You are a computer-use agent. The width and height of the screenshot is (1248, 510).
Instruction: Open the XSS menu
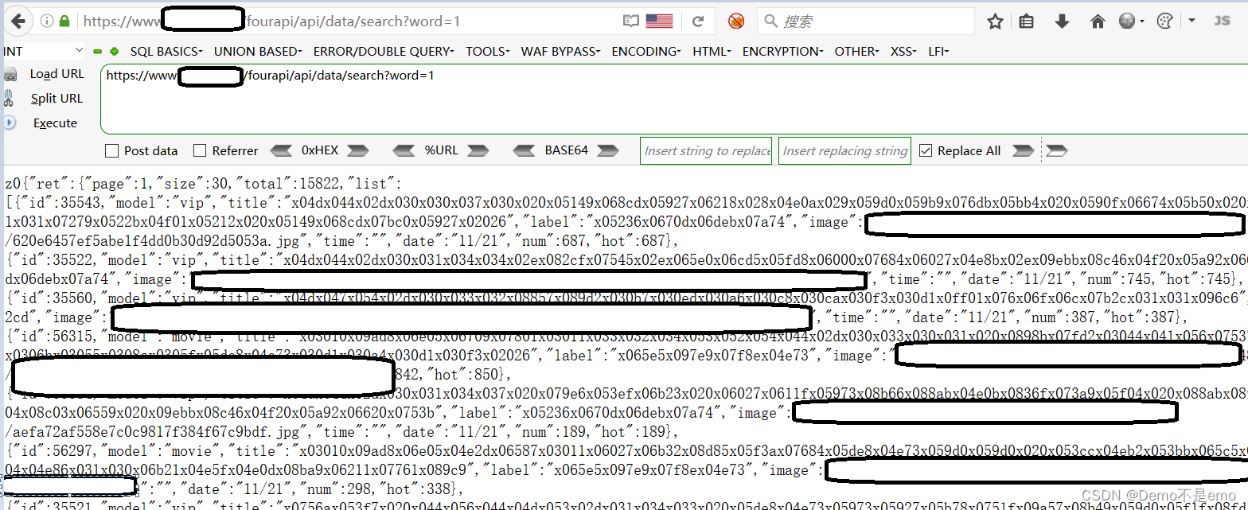pos(904,51)
